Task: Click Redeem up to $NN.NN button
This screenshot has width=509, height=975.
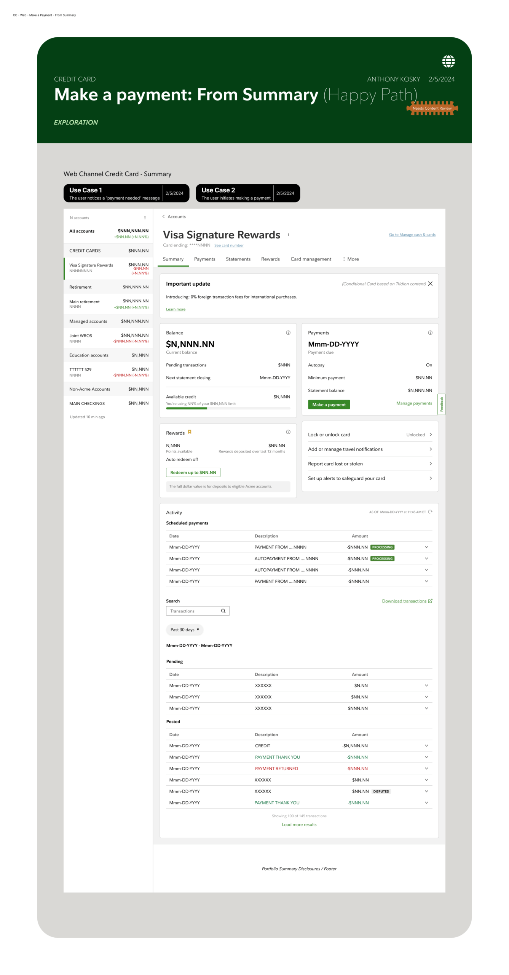Action: tap(193, 472)
